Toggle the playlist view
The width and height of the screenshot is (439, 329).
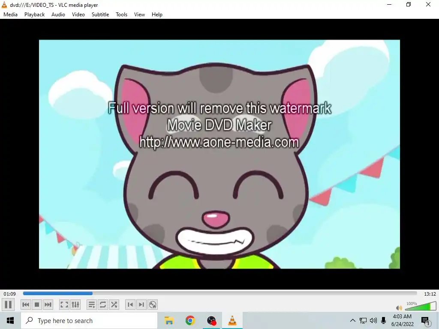click(92, 305)
